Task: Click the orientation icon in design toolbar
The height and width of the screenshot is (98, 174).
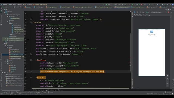Action: tap(138, 12)
